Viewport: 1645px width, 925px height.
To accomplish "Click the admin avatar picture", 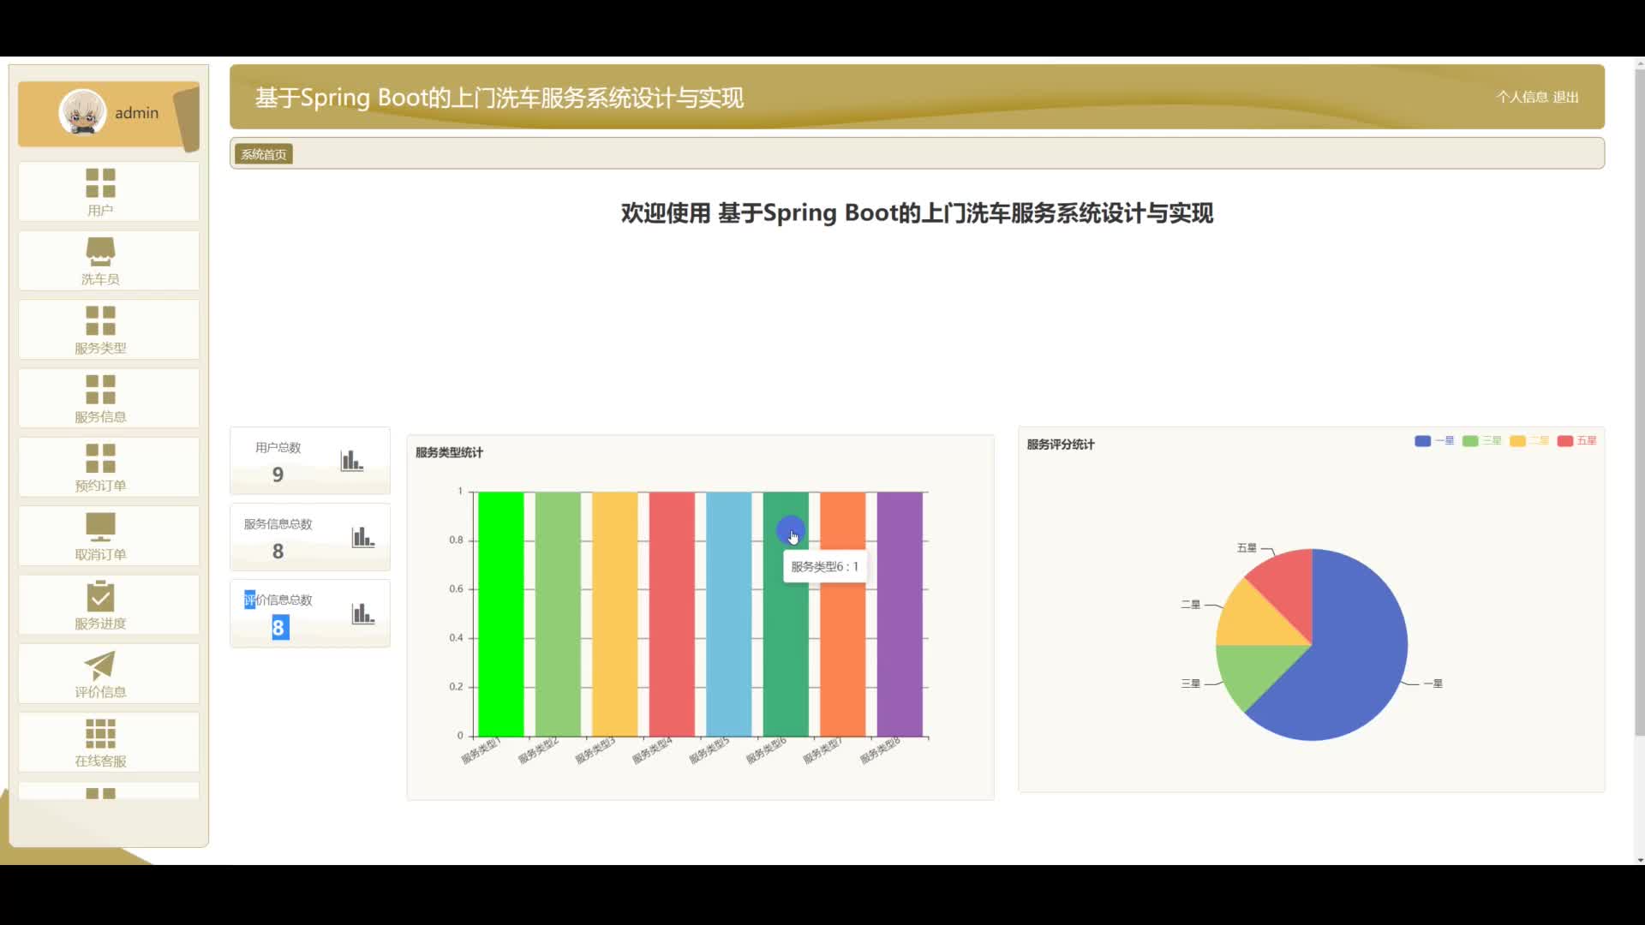I will pyautogui.click(x=82, y=112).
